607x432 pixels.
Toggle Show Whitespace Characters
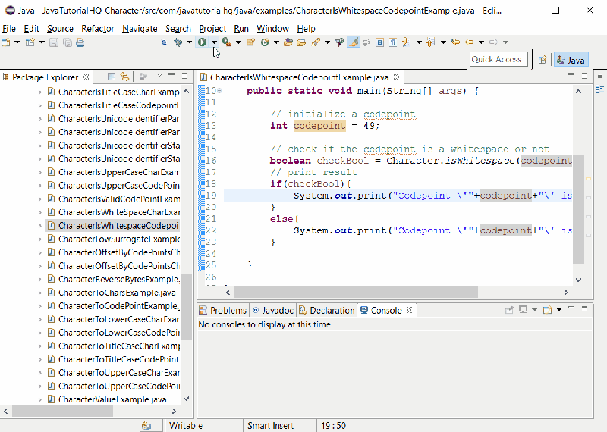[393, 42]
